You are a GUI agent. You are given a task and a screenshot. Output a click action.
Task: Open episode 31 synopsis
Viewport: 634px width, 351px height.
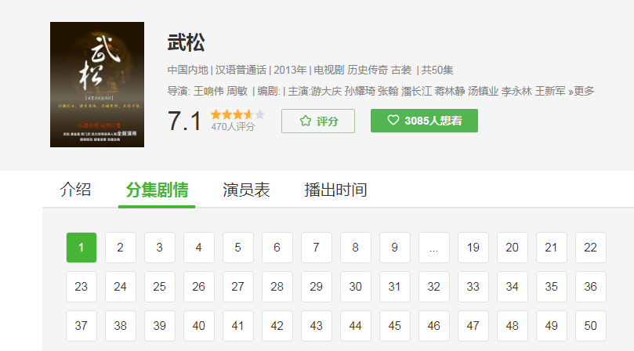[x=395, y=287]
